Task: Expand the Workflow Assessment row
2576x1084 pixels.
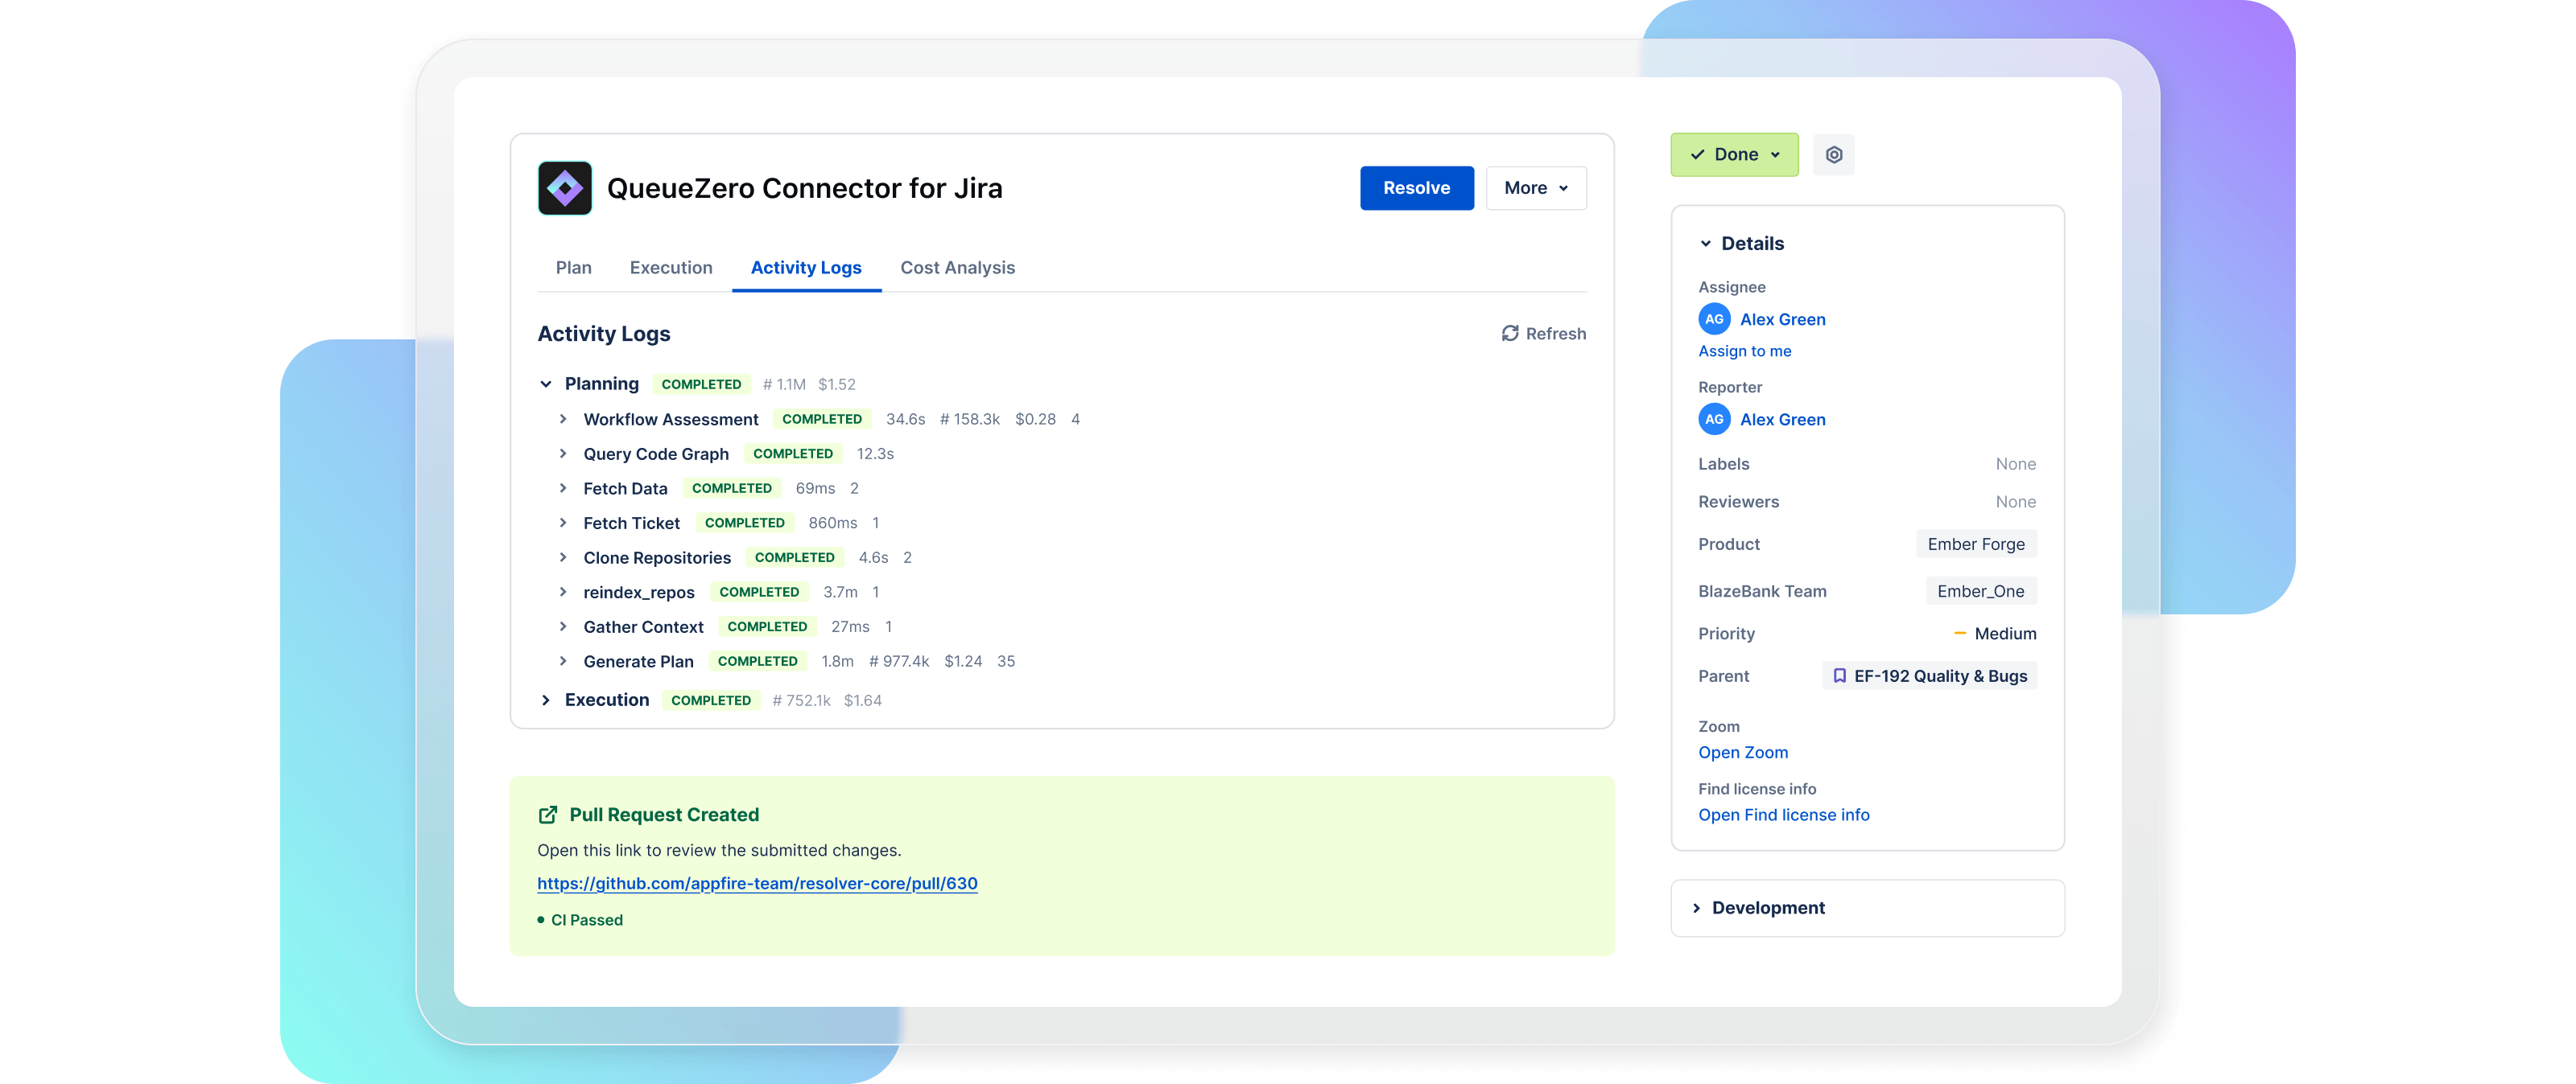Action: tap(563, 420)
